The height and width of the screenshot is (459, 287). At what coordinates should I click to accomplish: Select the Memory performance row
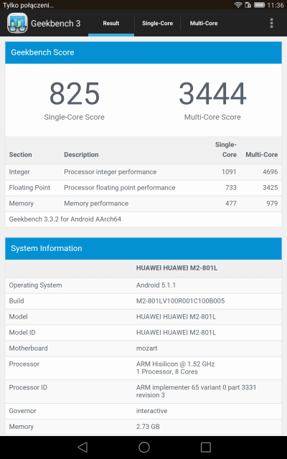[x=143, y=204]
